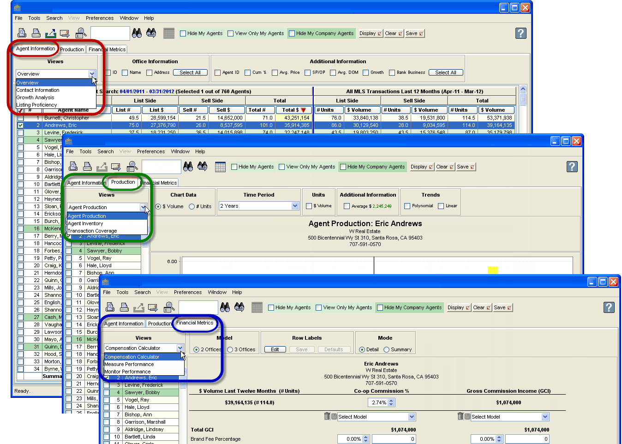
Task: Select the 3 Offices model radio button
Action: point(230,349)
